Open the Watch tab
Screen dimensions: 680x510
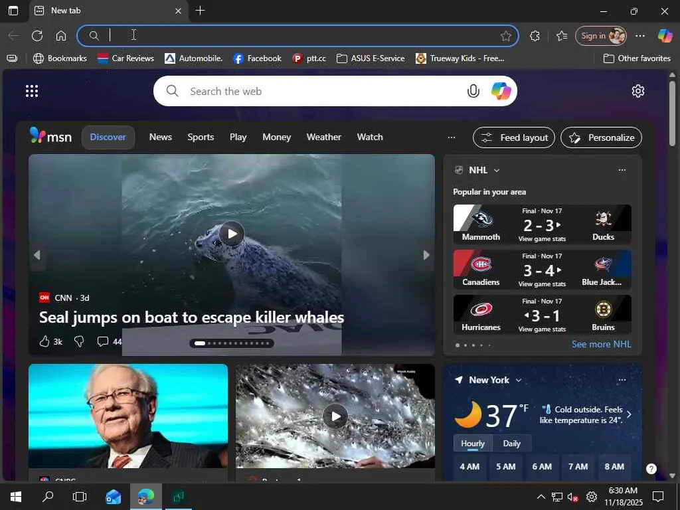coord(370,137)
